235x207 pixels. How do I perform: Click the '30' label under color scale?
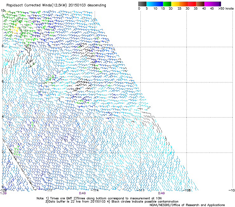(x=187, y=9)
